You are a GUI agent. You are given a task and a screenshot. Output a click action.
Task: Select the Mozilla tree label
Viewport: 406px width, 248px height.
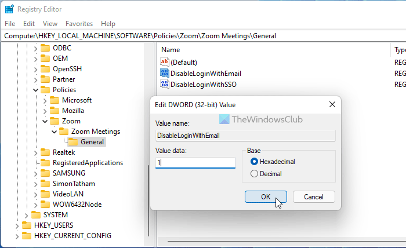tap(73, 111)
